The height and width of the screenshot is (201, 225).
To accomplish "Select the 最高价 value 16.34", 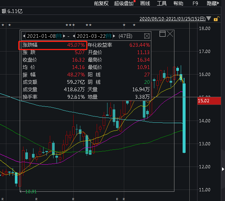I will pyautogui.click(x=143, y=60).
